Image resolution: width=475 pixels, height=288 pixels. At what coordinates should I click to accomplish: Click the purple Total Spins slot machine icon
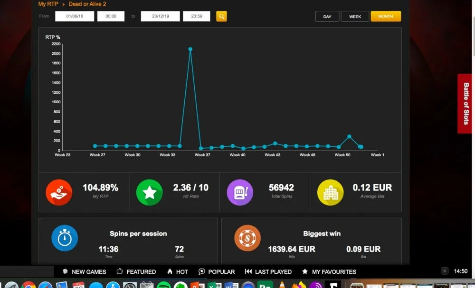(240, 192)
